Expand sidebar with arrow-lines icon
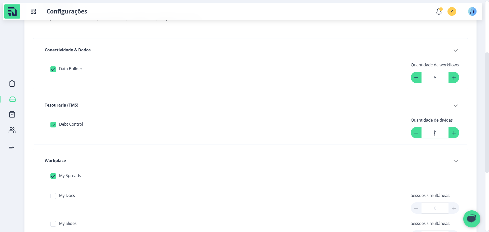The height and width of the screenshot is (232, 489). (x=11, y=147)
